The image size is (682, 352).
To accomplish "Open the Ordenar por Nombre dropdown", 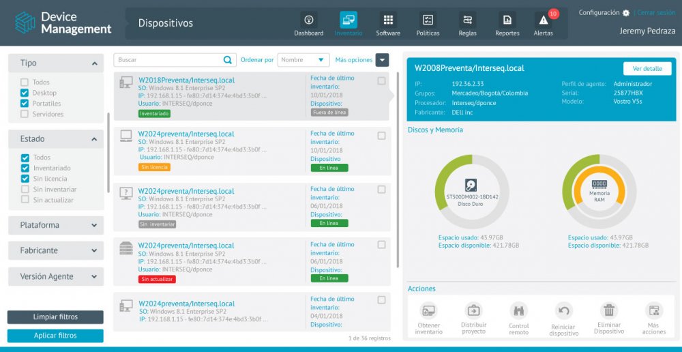I will pos(303,60).
